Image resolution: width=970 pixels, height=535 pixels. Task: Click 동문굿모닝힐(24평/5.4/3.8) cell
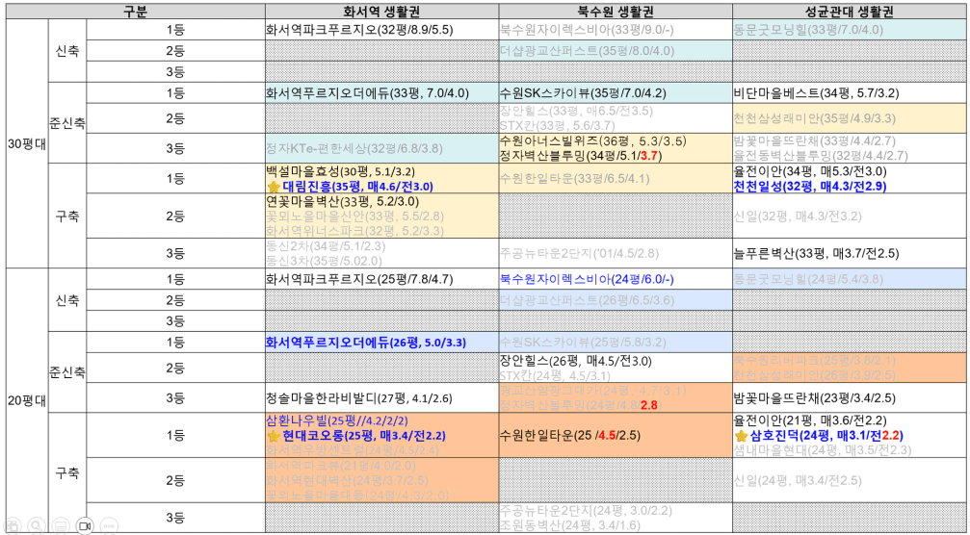point(850,279)
